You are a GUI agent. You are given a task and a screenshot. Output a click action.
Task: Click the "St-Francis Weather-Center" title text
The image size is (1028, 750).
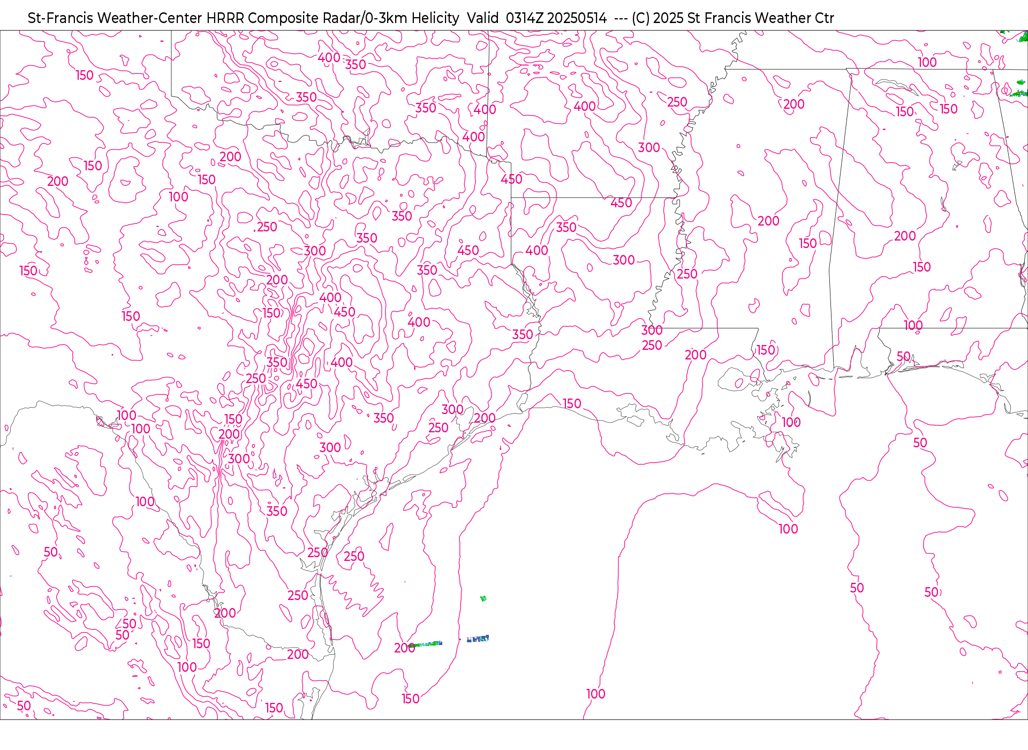click(115, 18)
